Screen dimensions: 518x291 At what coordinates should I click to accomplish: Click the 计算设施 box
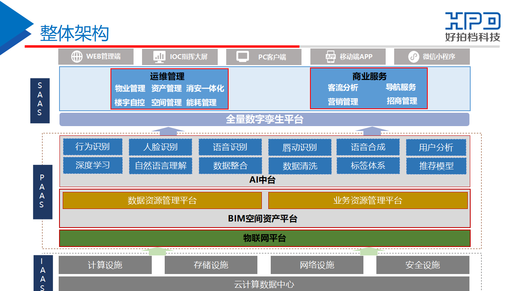click(x=105, y=265)
